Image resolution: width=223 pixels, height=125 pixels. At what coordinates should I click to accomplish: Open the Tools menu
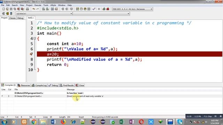click(46, 5)
